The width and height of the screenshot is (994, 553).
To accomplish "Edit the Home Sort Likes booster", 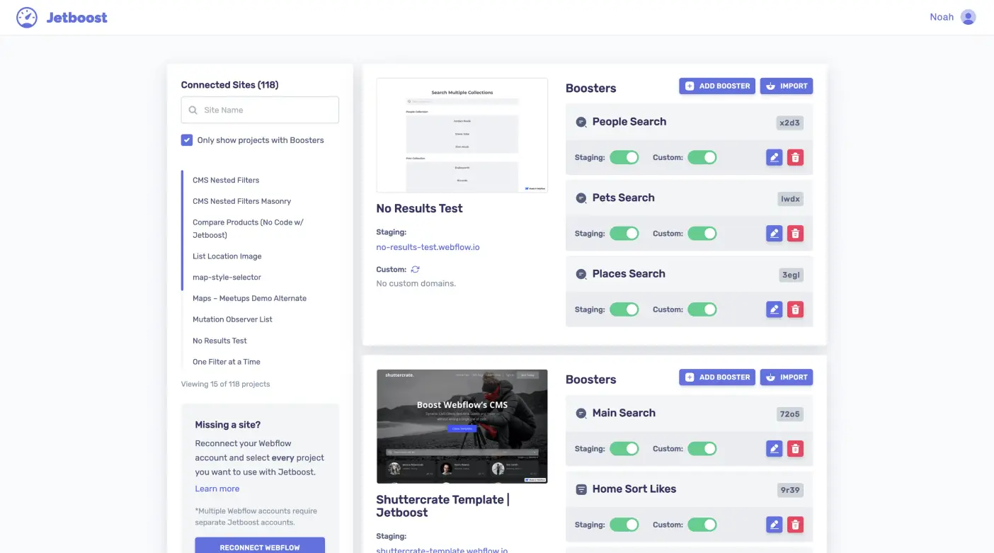I will 775,525.
